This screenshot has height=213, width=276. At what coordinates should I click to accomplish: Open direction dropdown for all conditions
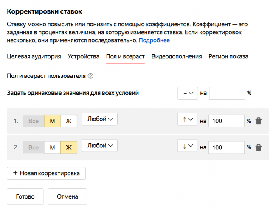(x=188, y=93)
